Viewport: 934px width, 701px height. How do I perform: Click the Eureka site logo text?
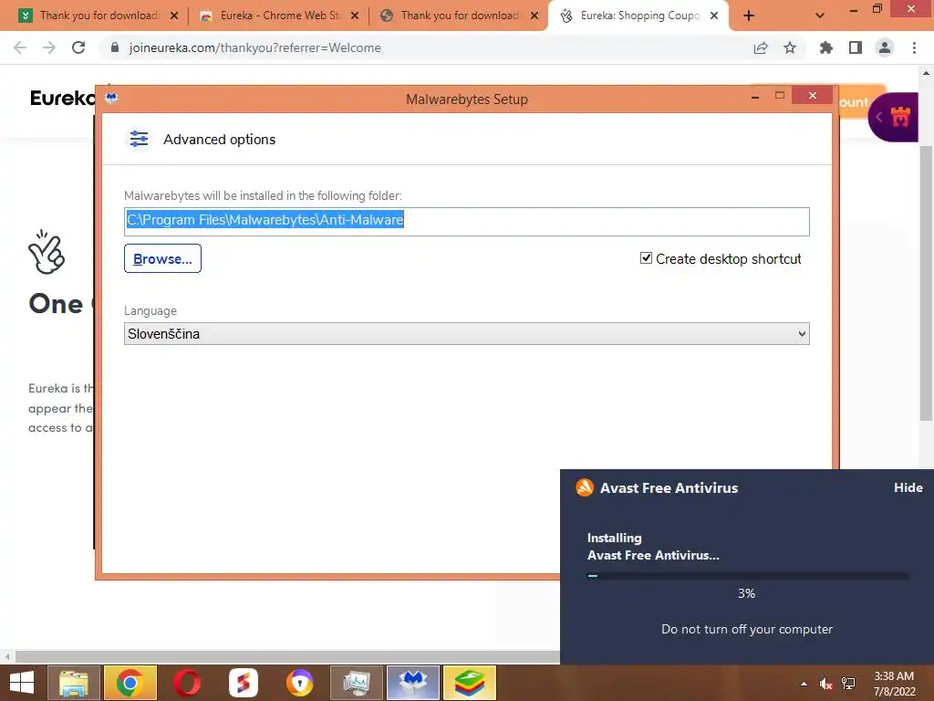(x=62, y=98)
